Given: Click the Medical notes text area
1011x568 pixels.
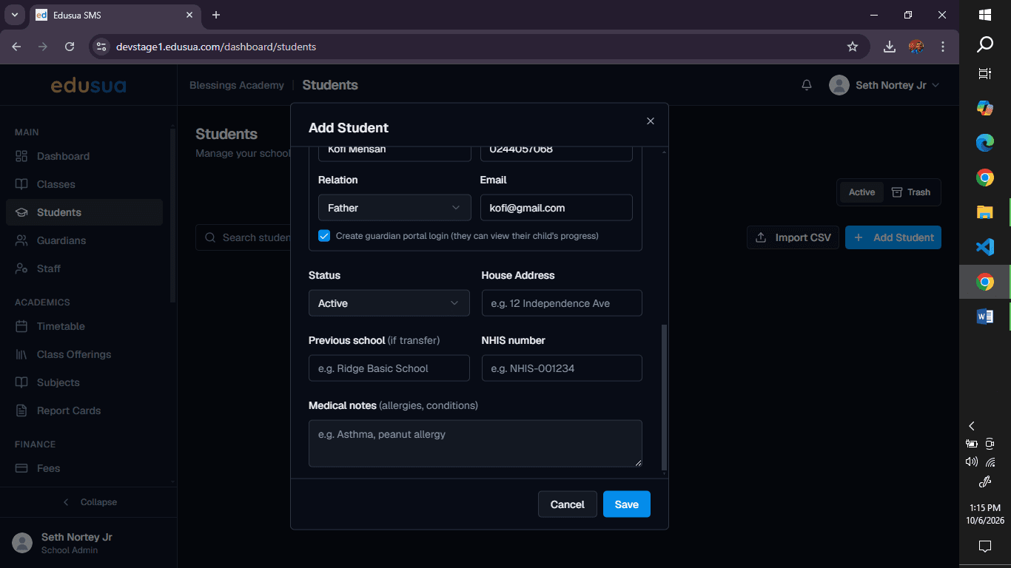Looking at the screenshot, I should 475,444.
